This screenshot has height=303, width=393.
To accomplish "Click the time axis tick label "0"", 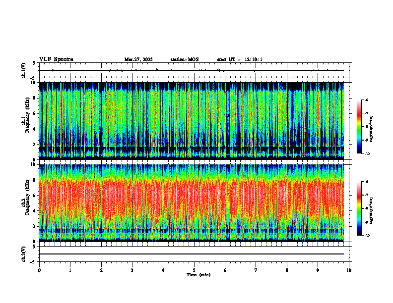I will (x=39, y=270).
